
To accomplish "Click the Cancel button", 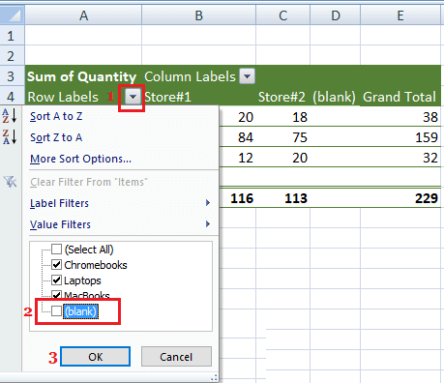I will coord(176,357).
